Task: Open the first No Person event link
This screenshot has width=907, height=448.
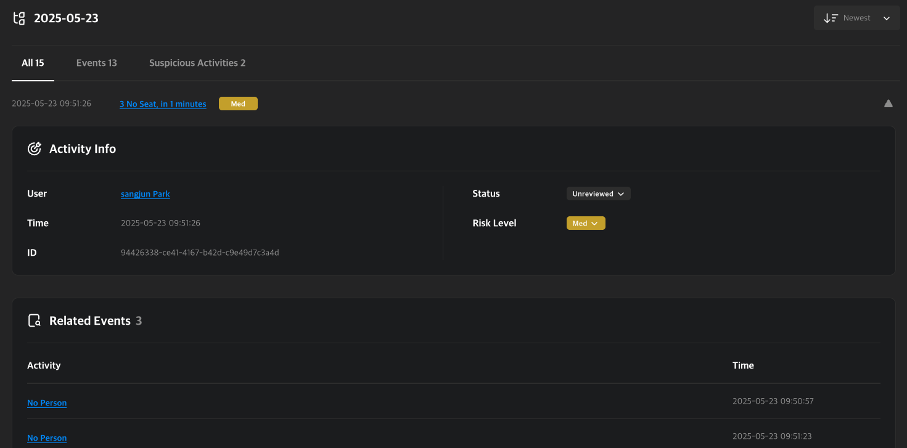Action: (47, 402)
